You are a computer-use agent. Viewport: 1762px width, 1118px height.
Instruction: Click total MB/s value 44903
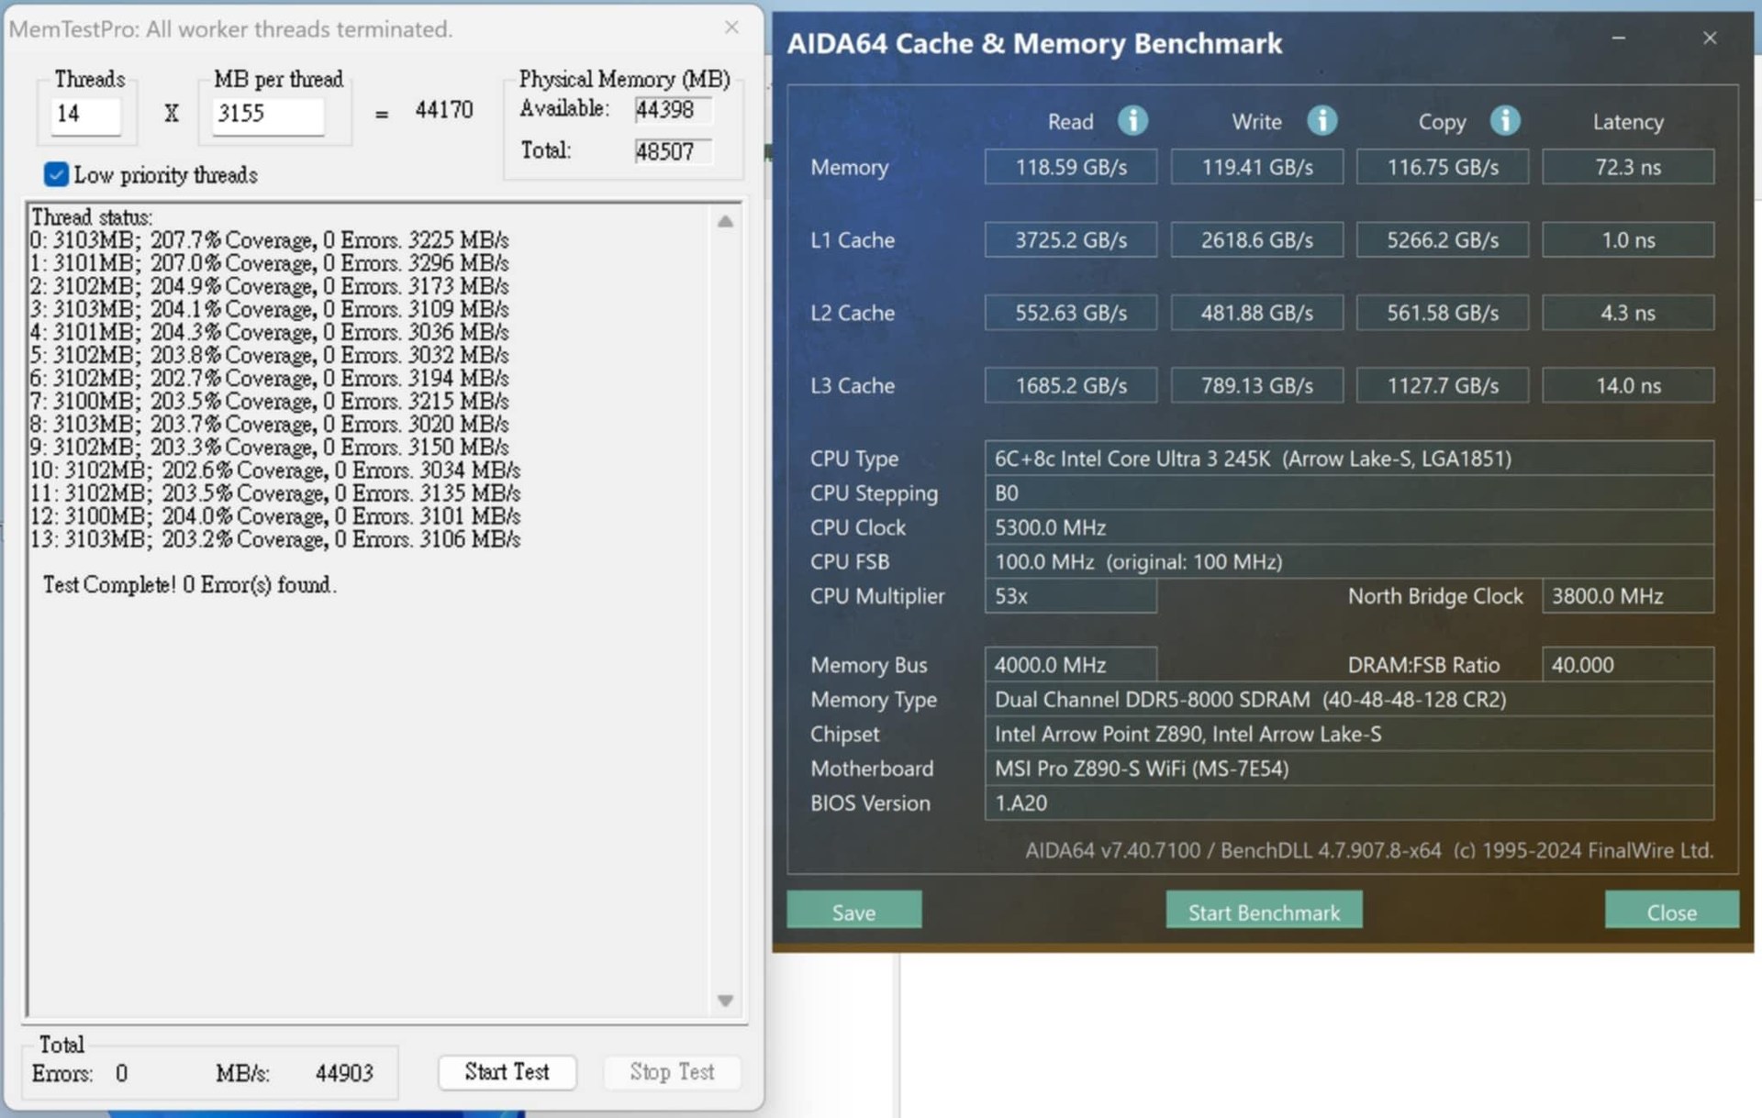tap(344, 1073)
